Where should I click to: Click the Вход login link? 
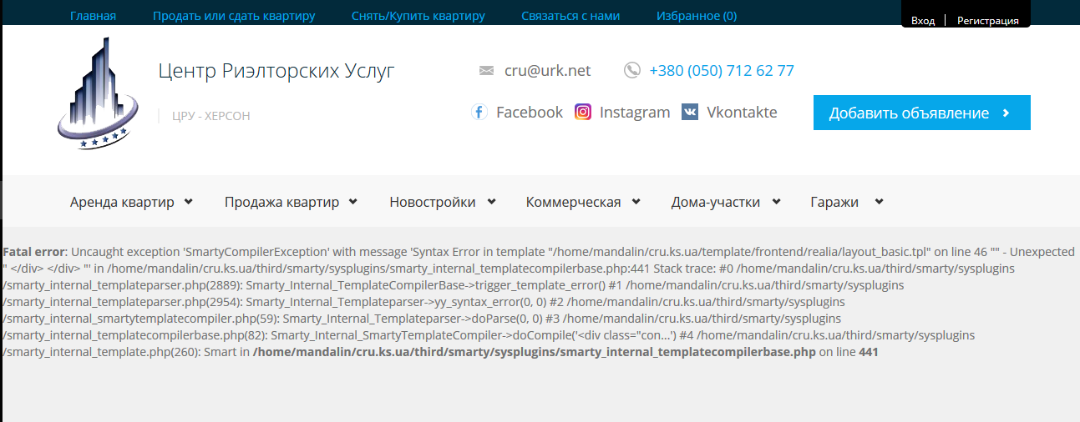click(x=923, y=21)
